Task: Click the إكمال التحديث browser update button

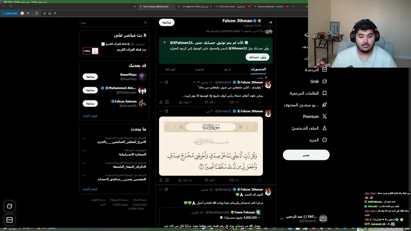Action: coord(10,13)
